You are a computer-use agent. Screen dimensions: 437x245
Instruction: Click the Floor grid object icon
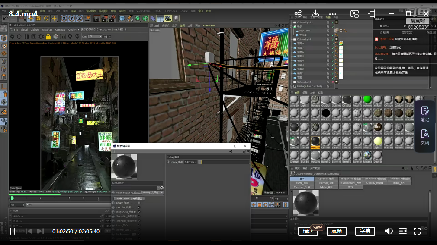coord(161,19)
